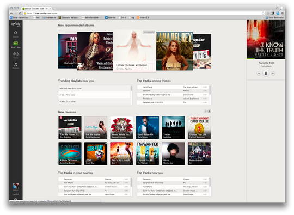Click the user profile picture in sidebar

coord(16,186)
